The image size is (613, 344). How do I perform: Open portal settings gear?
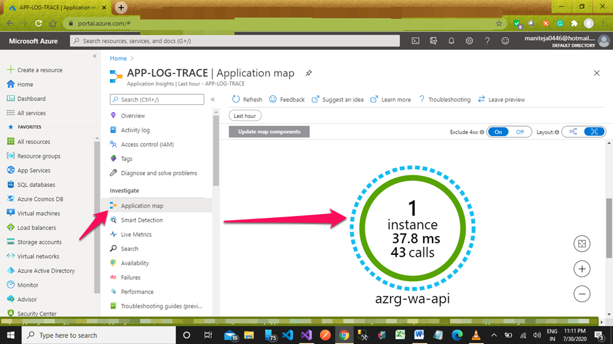(469, 41)
